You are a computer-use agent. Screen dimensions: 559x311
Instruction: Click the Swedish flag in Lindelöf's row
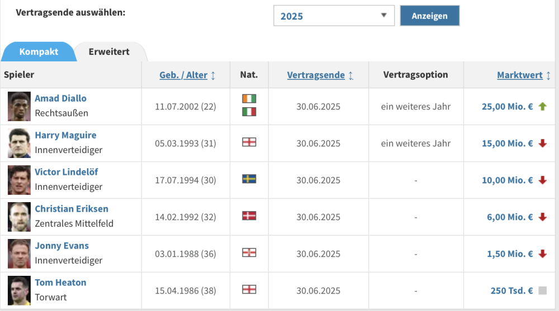tap(249, 179)
